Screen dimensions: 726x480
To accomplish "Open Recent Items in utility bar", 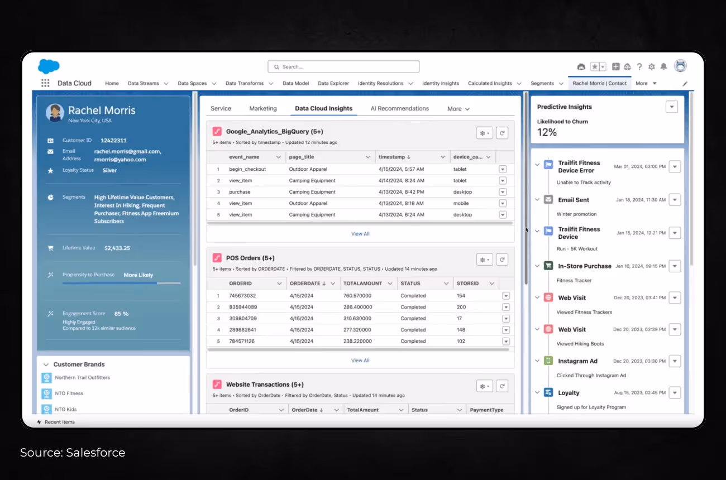I will point(56,422).
